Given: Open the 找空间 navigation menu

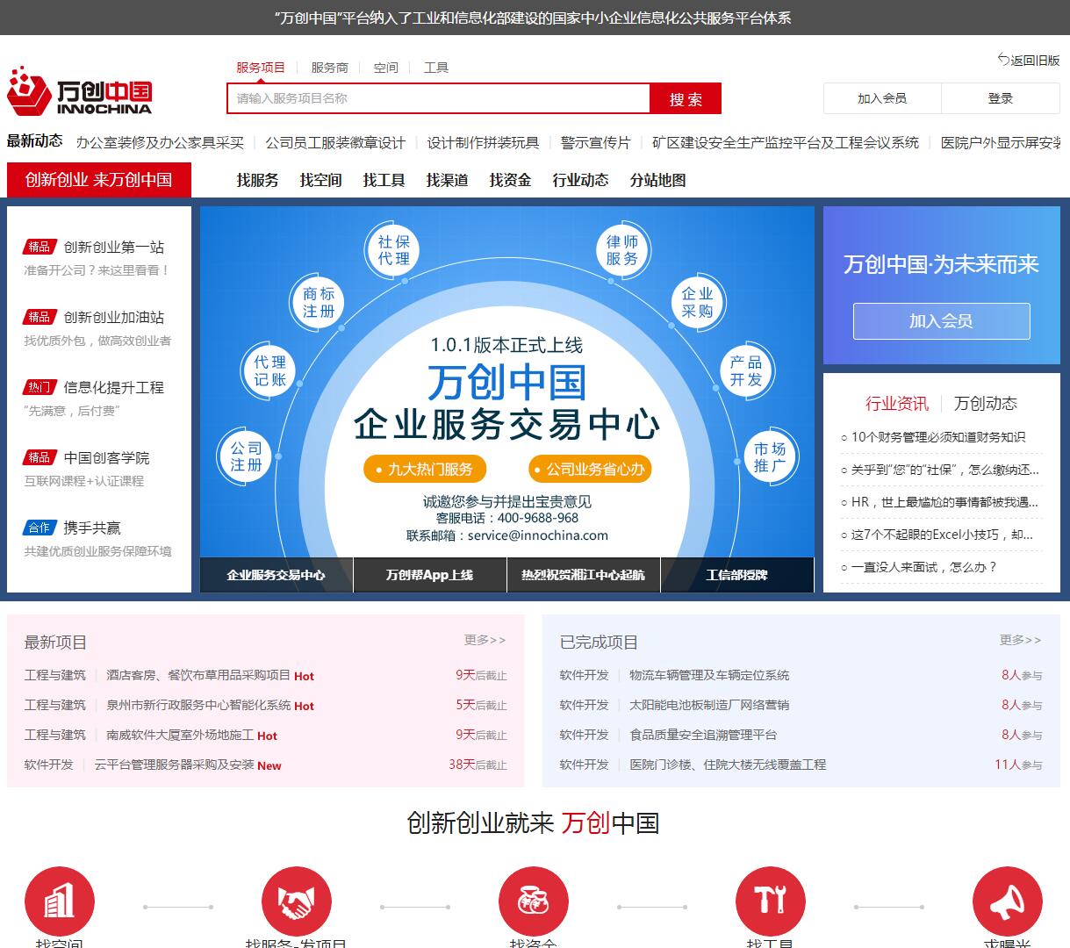Looking at the screenshot, I should tap(320, 180).
